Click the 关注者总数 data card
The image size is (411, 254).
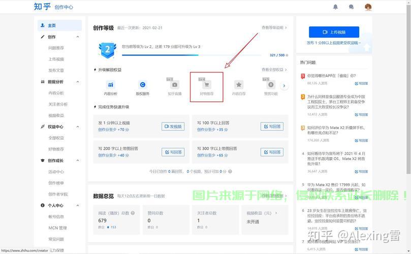(x=215, y=220)
